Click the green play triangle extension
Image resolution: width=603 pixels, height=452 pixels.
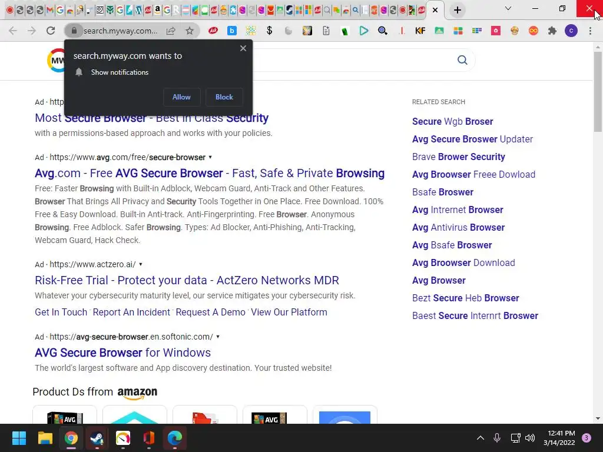[x=363, y=31]
